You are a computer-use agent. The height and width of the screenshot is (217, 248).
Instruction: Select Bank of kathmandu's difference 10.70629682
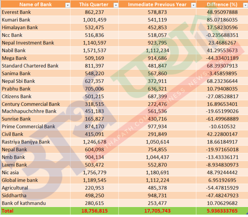pos(222,203)
